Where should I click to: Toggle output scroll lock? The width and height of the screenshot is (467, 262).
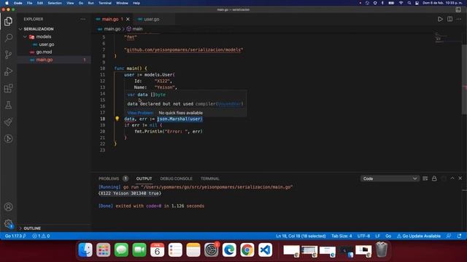click(434, 178)
